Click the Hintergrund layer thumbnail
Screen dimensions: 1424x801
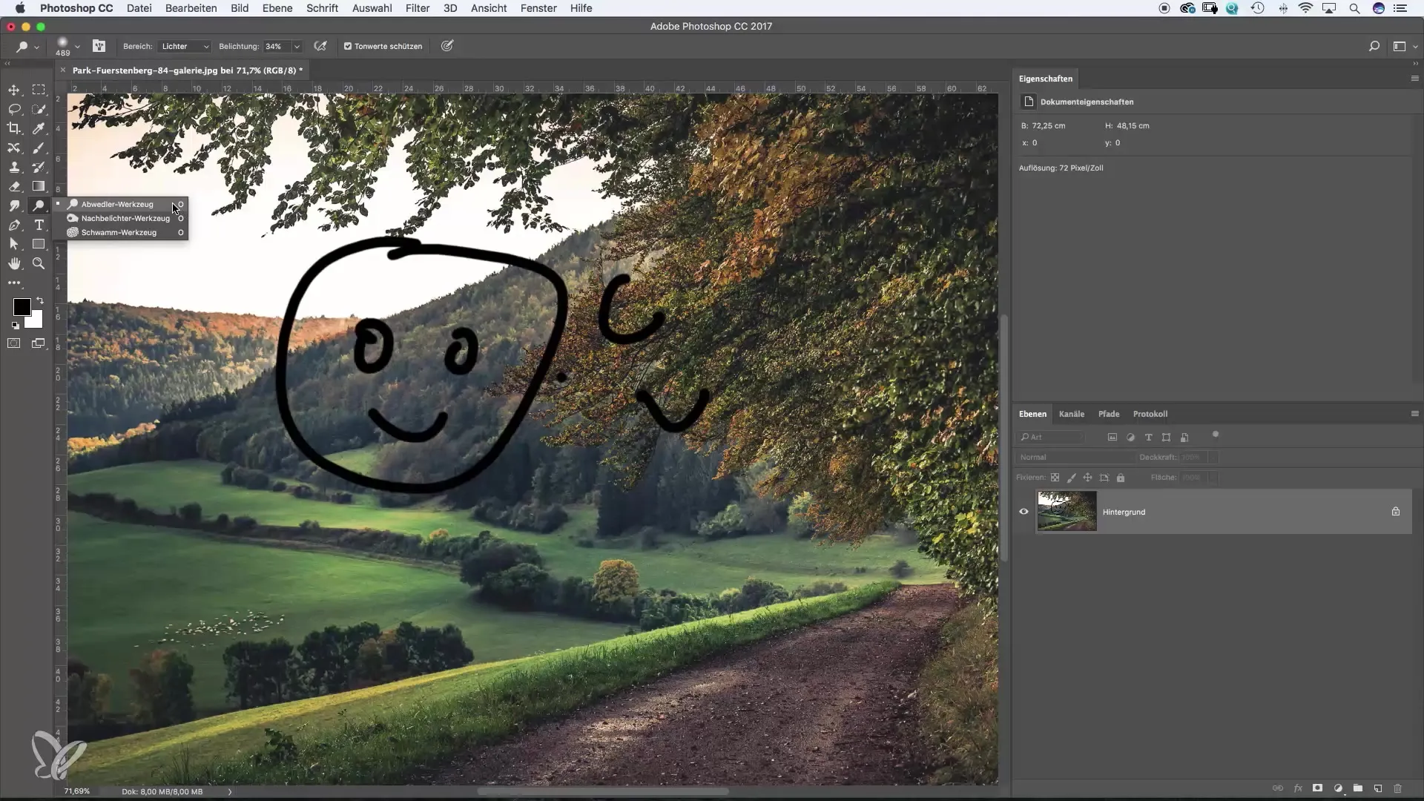point(1067,511)
